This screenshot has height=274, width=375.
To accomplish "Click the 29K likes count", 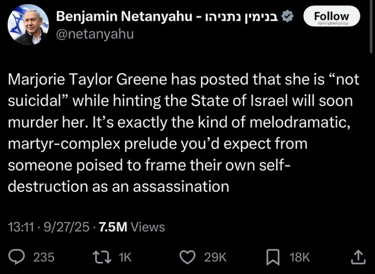I will [x=215, y=257].
